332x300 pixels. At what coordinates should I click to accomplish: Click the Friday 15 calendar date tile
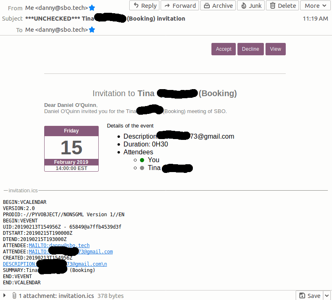71,149
